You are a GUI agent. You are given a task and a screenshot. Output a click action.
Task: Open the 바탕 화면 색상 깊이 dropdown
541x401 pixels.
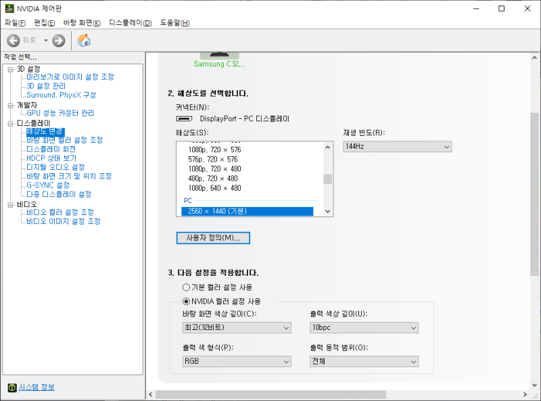[237, 327]
